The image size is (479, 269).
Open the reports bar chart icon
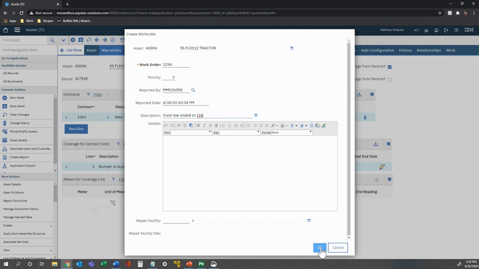(x=426, y=30)
